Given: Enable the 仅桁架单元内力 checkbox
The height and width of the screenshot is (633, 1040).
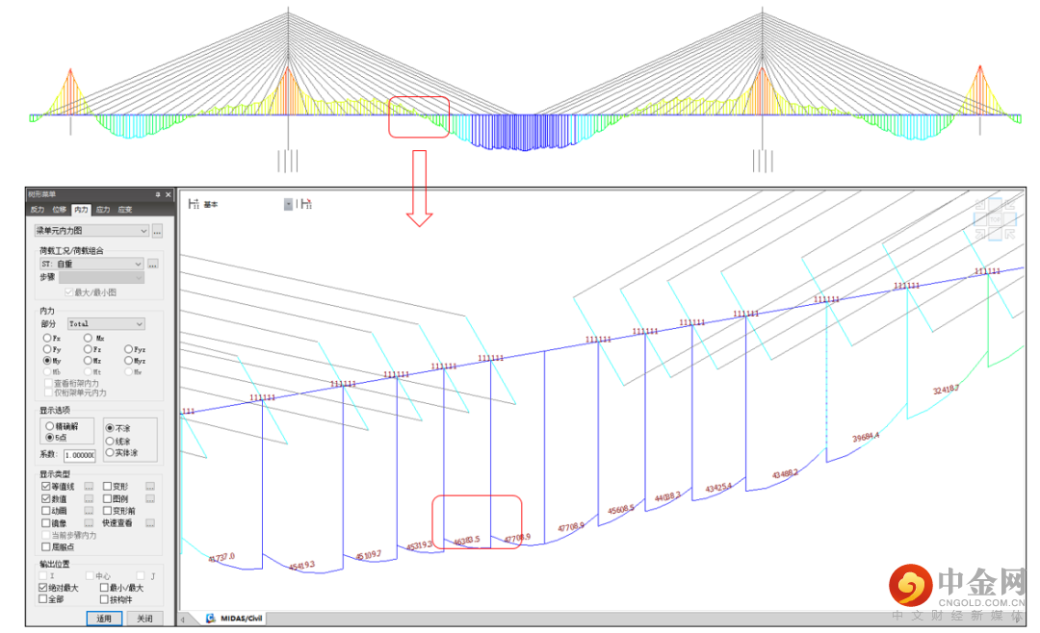Looking at the screenshot, I should pos(48,392).
